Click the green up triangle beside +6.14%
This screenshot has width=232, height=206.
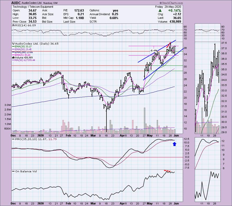click(160, 11)
